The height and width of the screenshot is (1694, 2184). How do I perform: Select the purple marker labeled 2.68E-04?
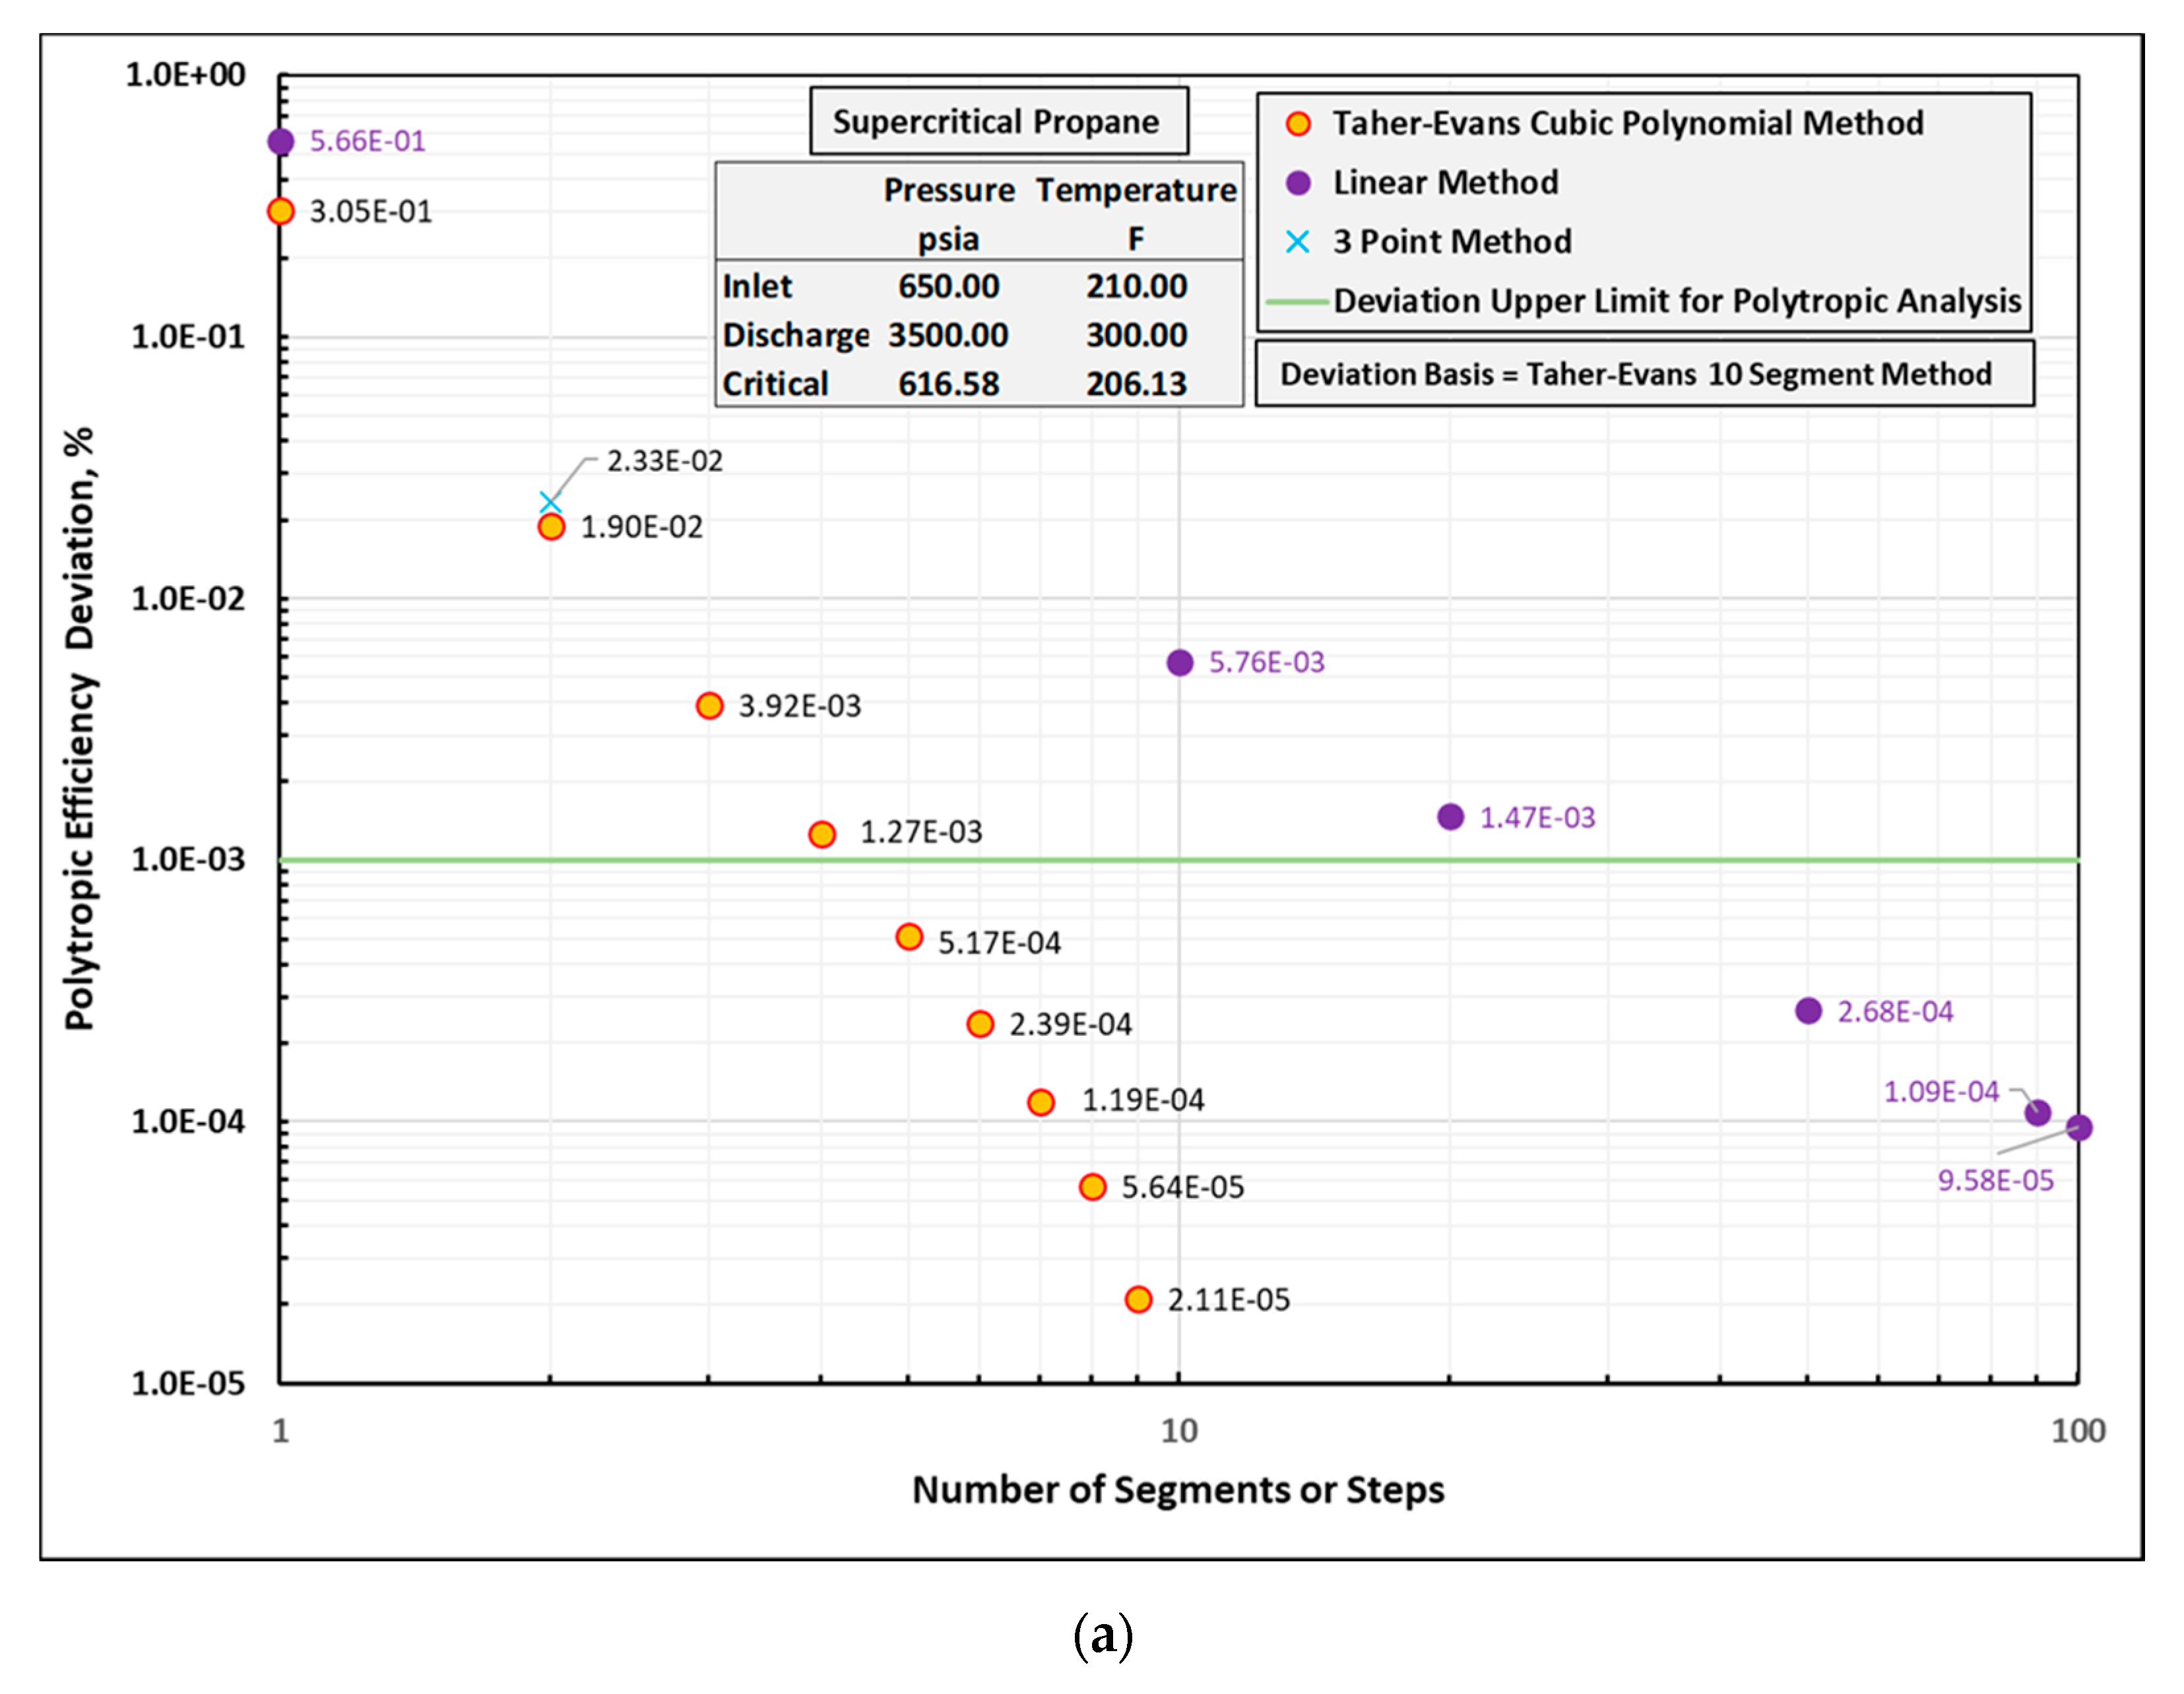pyautogui.click(x=1808, y=1011)
